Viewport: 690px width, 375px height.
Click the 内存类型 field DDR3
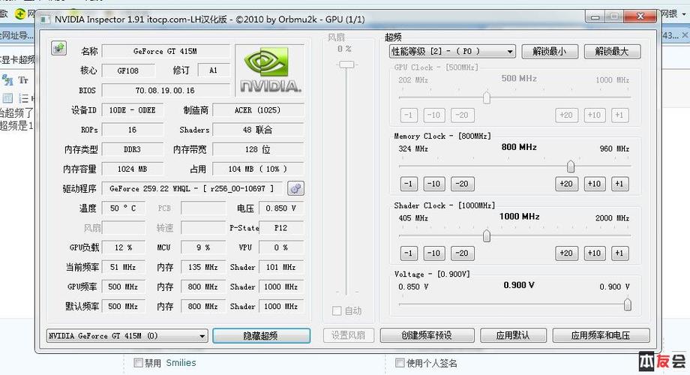tap(133, 149)
